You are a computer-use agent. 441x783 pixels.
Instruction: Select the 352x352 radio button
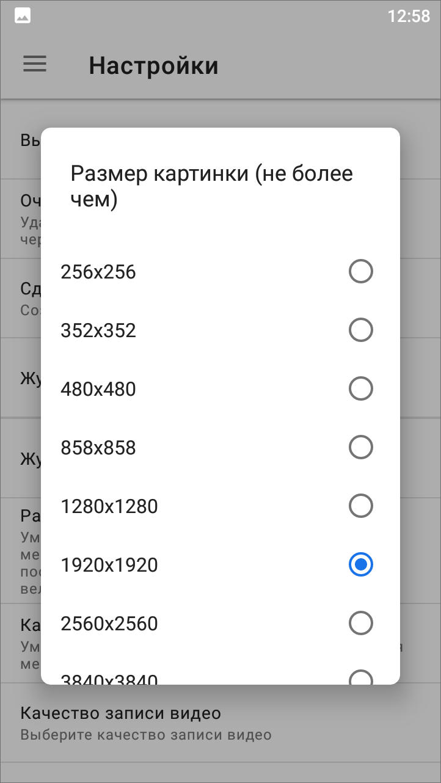(x=360, y=330)
